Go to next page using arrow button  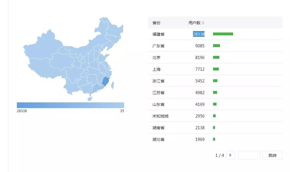pos(230,155)
